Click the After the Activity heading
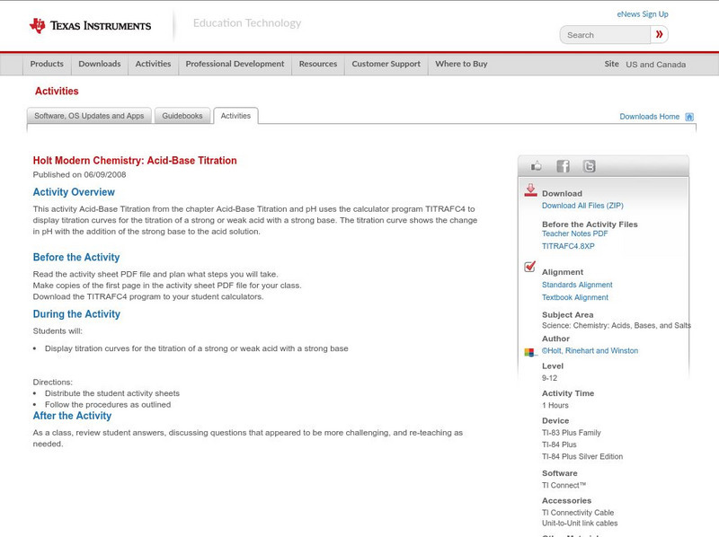719x537 pixels. point(72,416)
